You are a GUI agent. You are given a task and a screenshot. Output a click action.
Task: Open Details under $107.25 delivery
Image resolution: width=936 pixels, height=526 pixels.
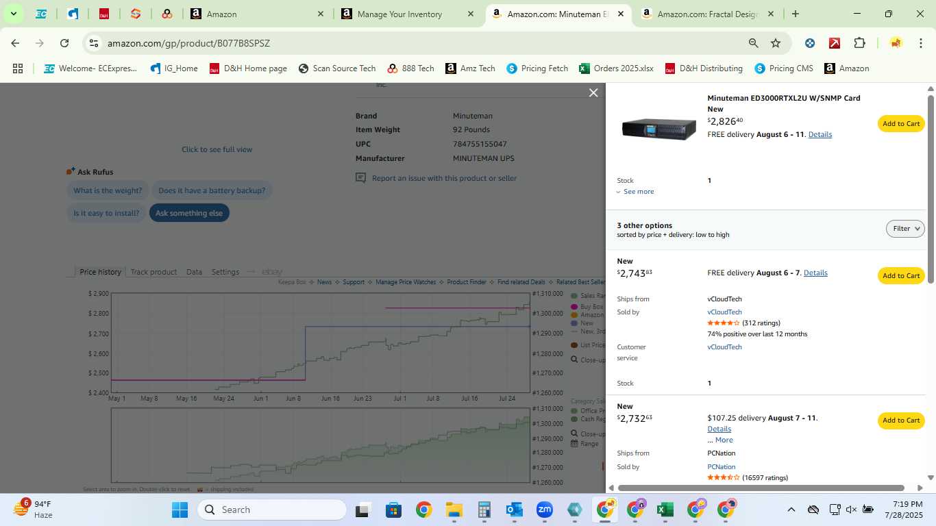pyautogui.click(x=719, y=429)
